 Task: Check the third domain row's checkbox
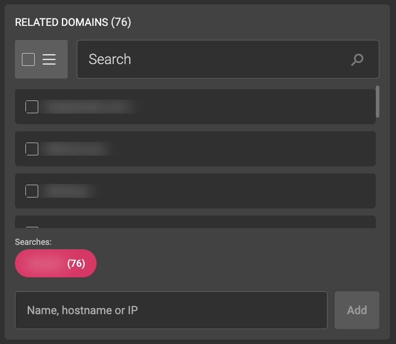point(32,191)
